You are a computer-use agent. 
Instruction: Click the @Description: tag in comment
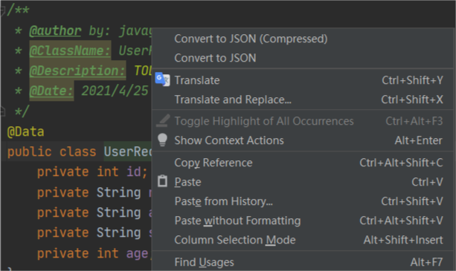[x=77, y=71]
